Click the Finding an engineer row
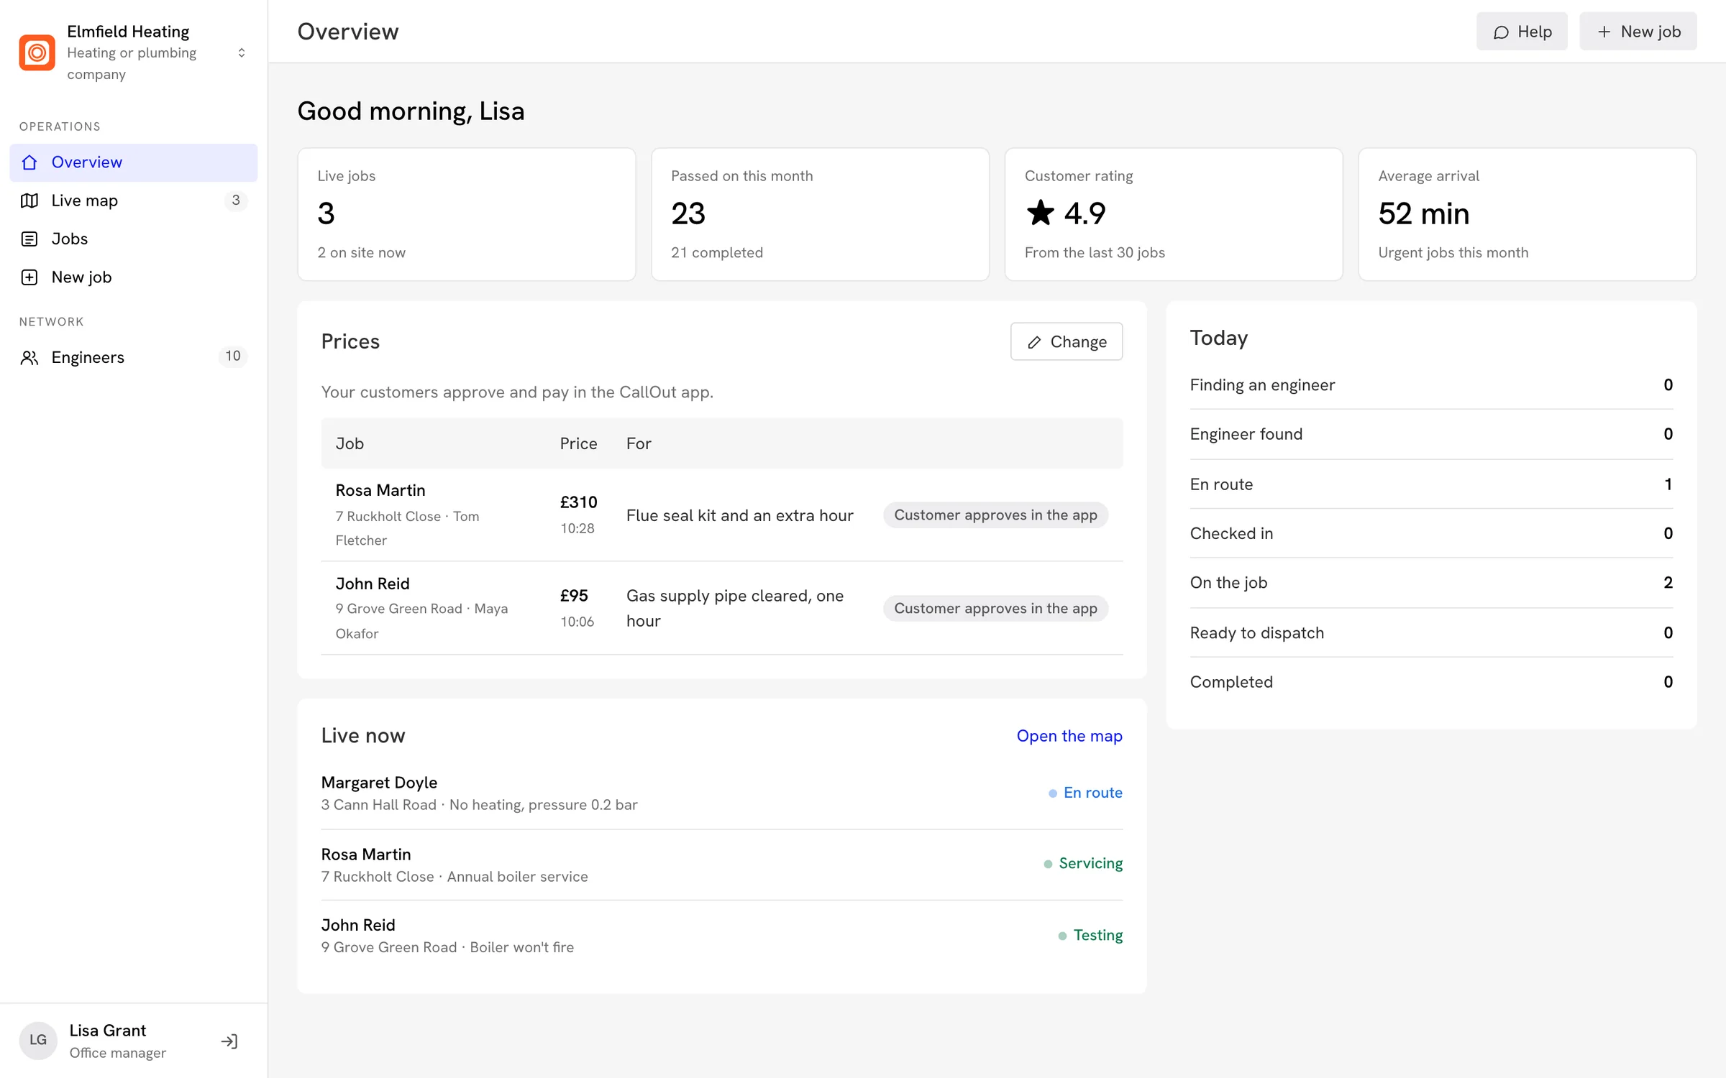1726x1078 pixels. point(1431,385)
